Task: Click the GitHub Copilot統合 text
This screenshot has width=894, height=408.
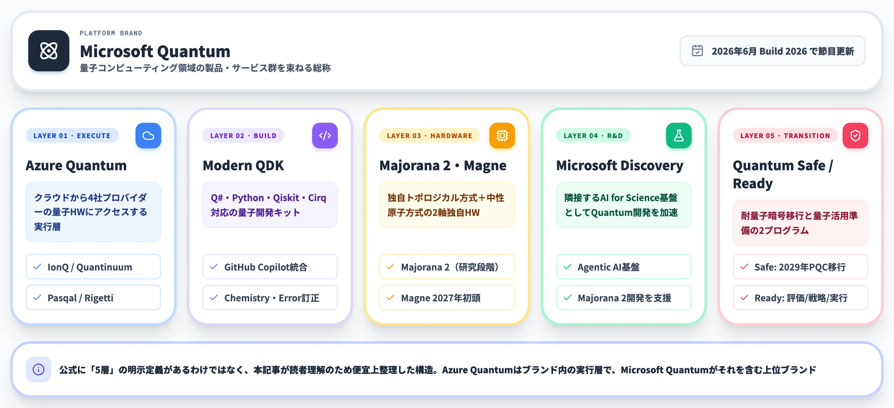Action: pyautogui.click(x=266, y=267)
